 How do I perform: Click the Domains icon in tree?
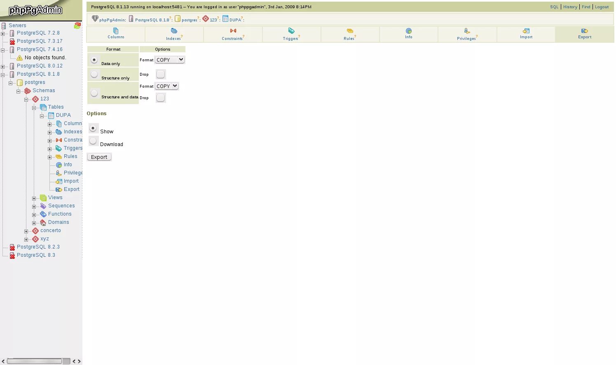[x=43, y=223]
